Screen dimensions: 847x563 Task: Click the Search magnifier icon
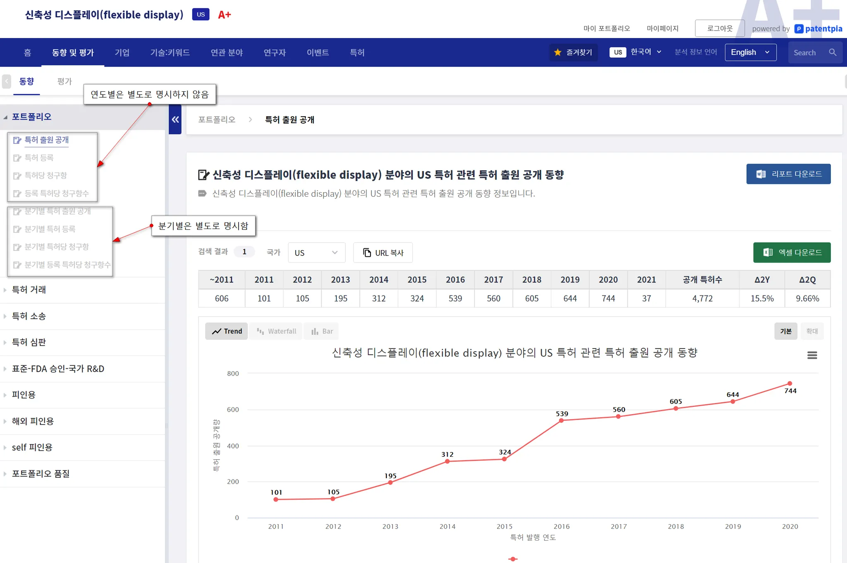(x=833, y=52)
